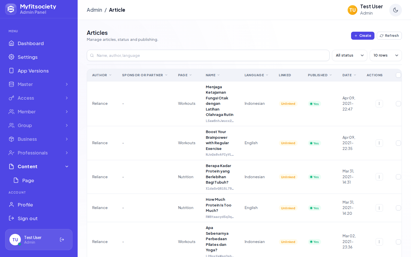Image resolution: width=411 pixels, height=257 pixels.
Task: Toggle dark mode with moon icon
Action: click(396, 10)
